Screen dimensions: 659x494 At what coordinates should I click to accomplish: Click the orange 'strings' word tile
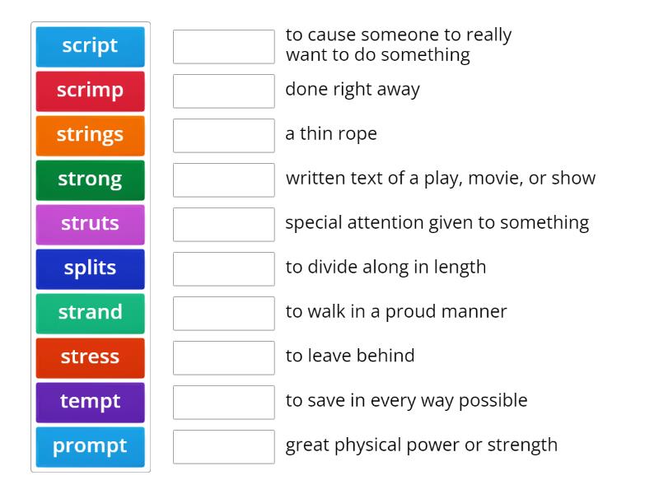pyautogui.click(x=90, y=135)
